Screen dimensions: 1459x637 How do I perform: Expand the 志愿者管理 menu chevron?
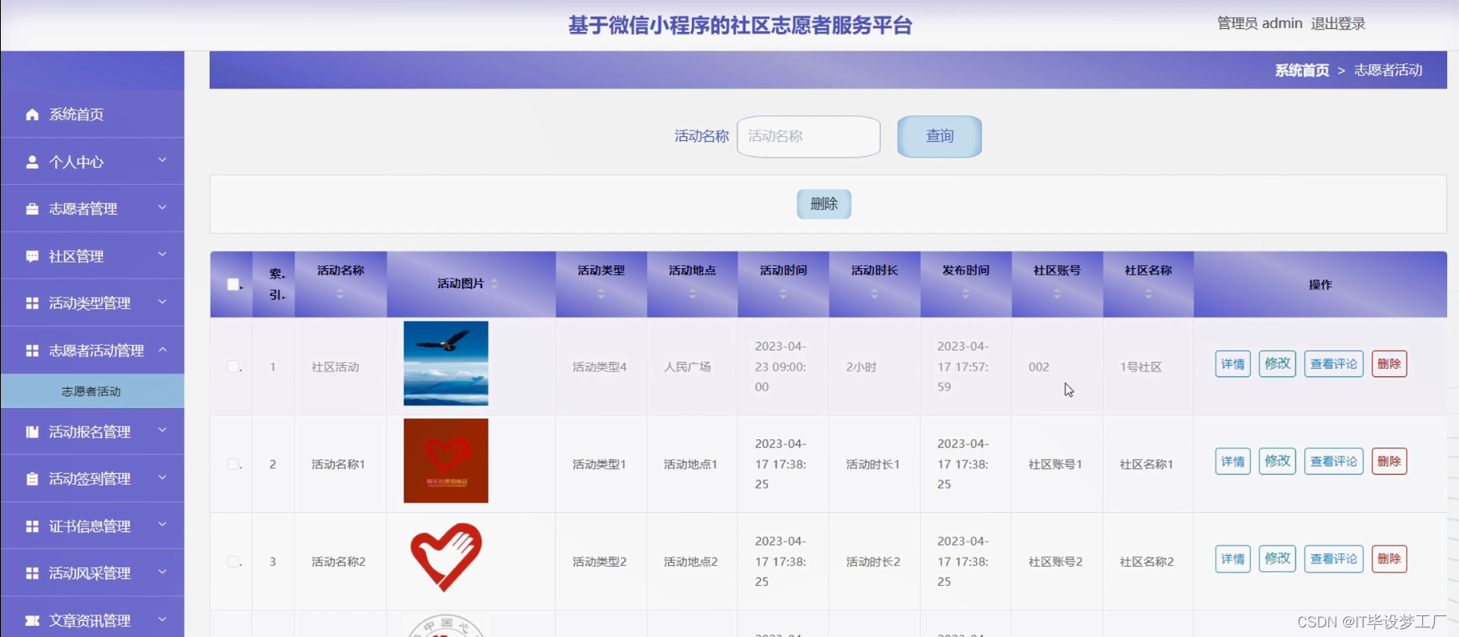click(163, 207)
